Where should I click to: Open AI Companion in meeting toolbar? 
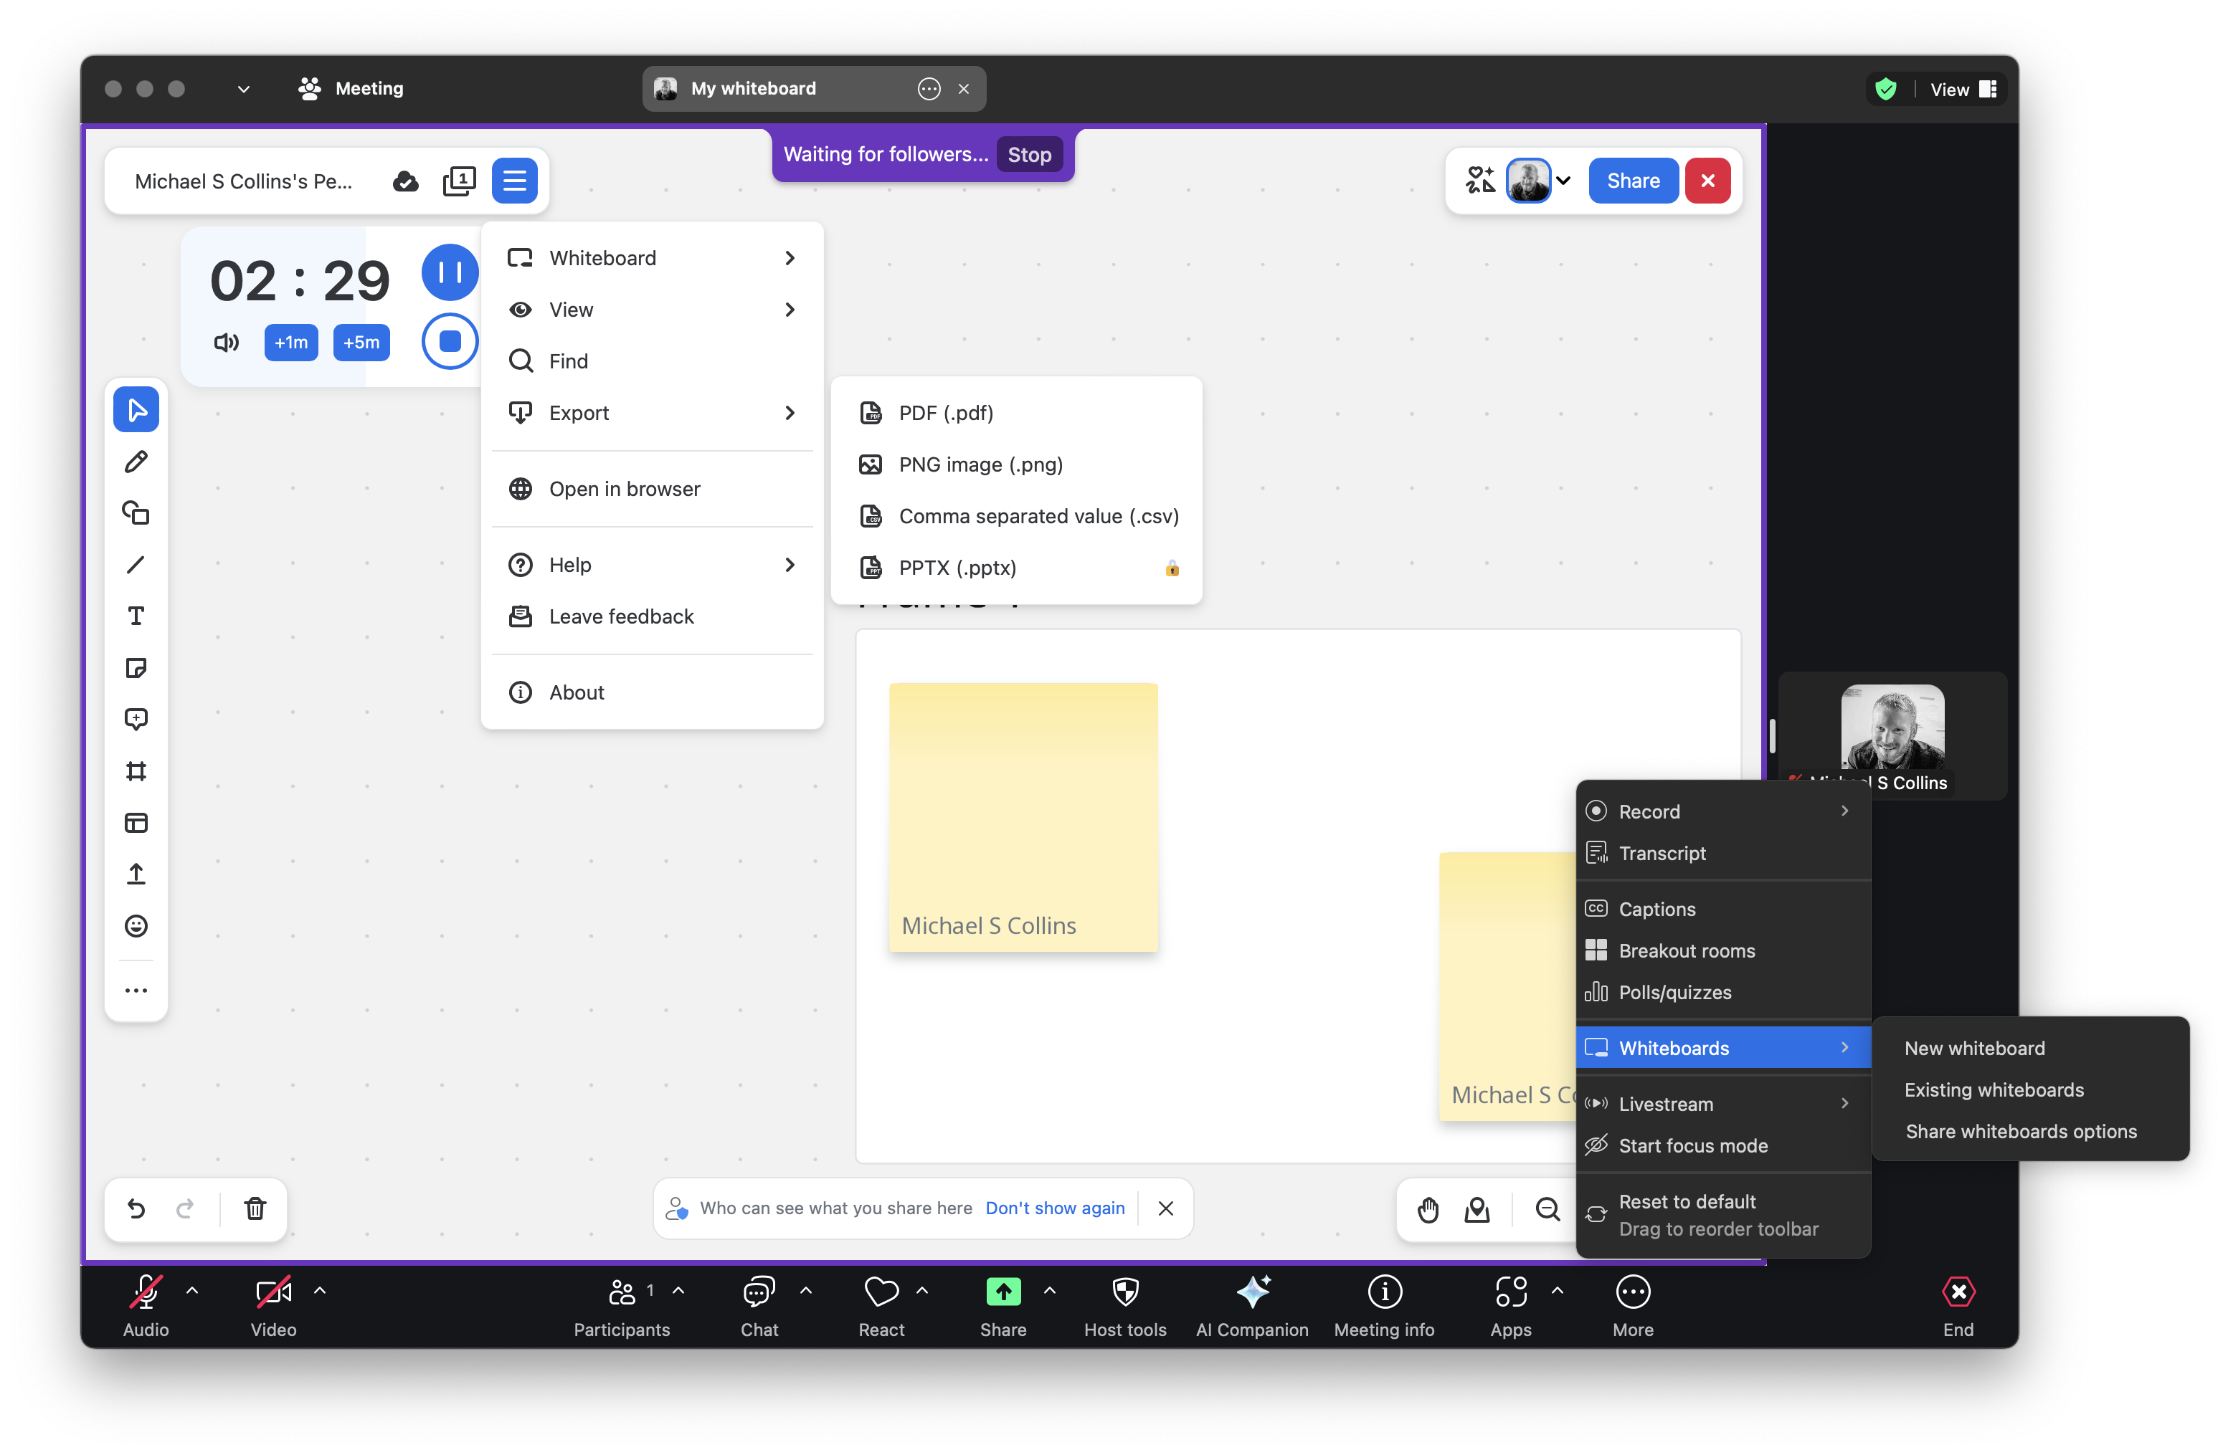[1251, 1304]
